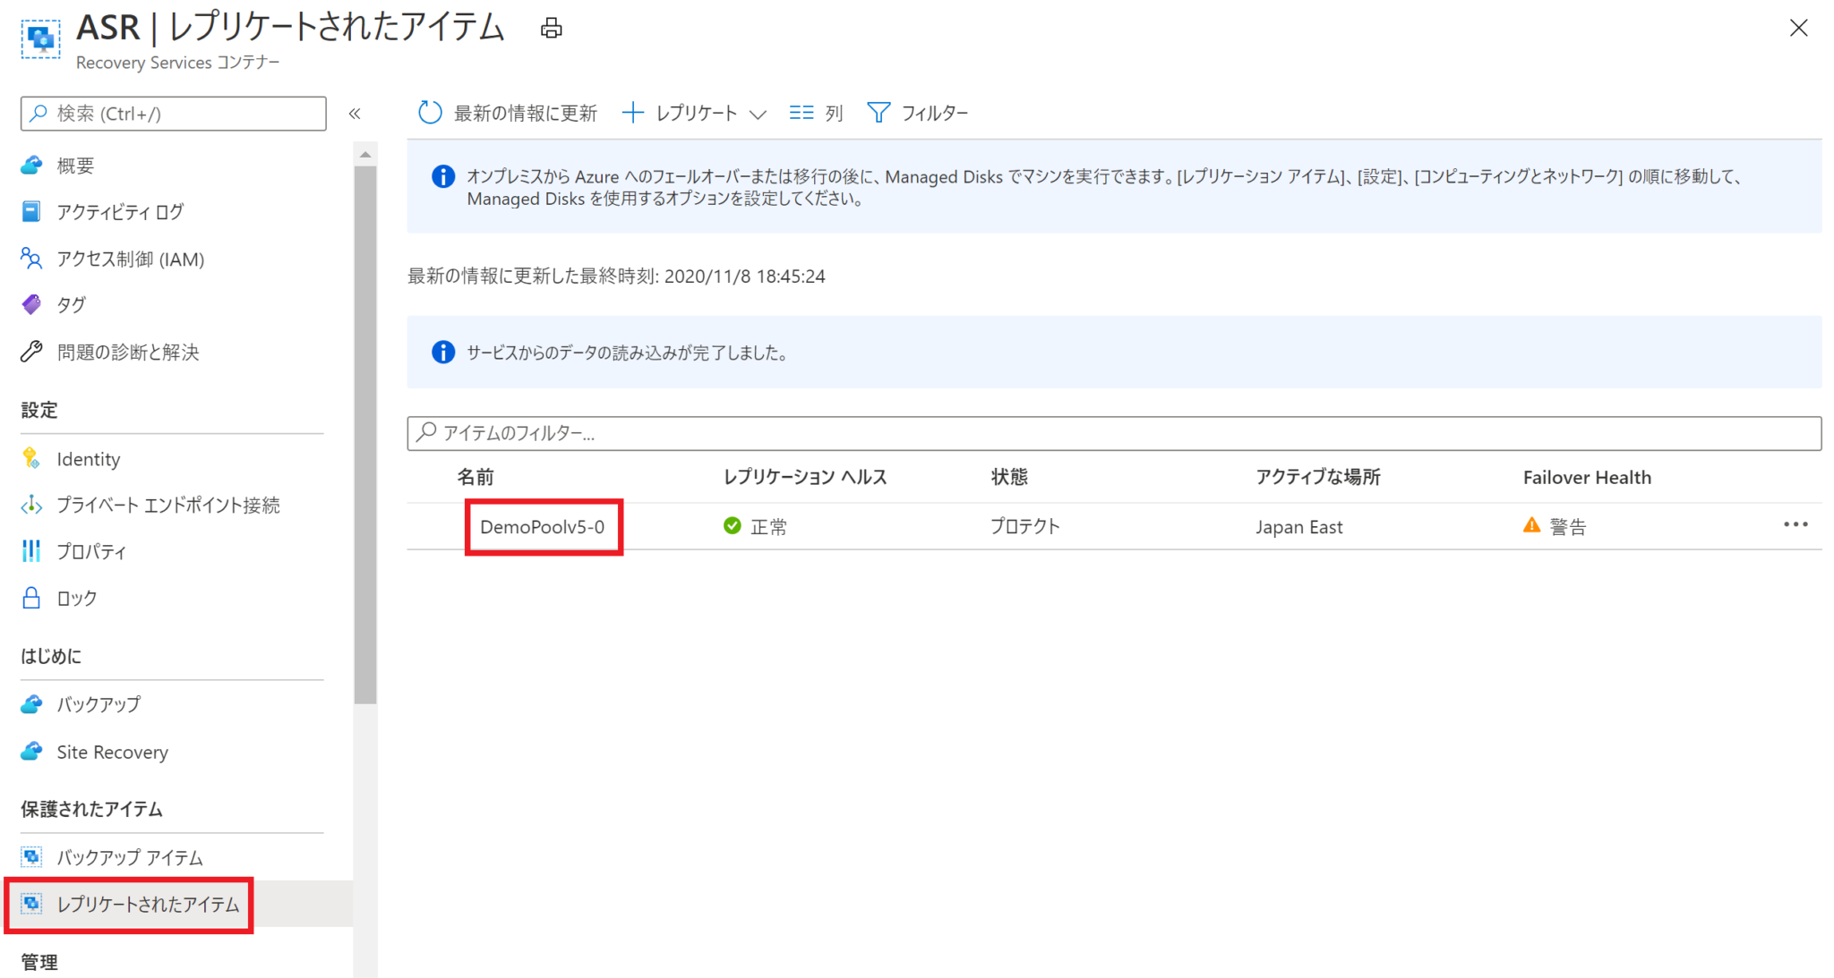The image size is (1834, 978).
Task: Click the green check health icon
Action: coord(733,525)
